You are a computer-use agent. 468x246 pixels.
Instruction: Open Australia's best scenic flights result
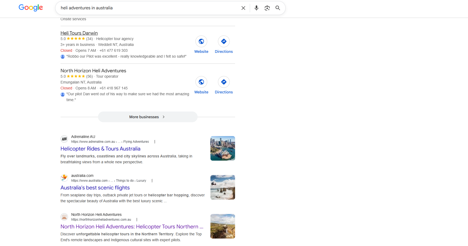(95, 188)
